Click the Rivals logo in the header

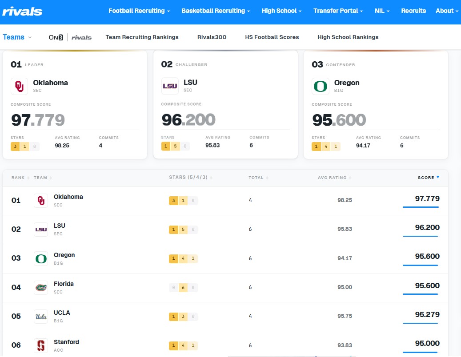coord(22,12)
